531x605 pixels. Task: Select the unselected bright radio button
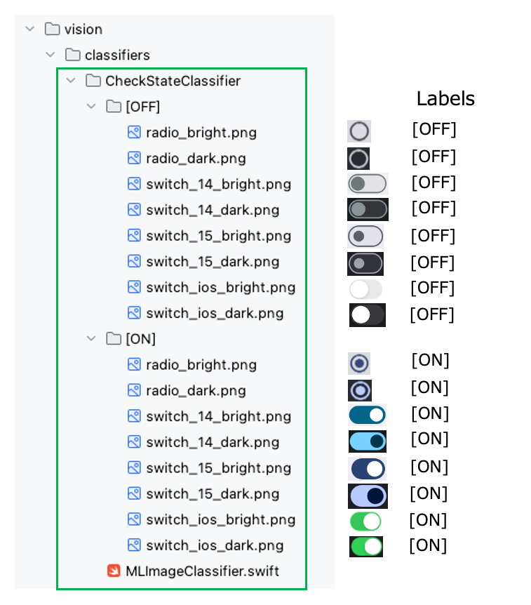[x=359, y=131]
